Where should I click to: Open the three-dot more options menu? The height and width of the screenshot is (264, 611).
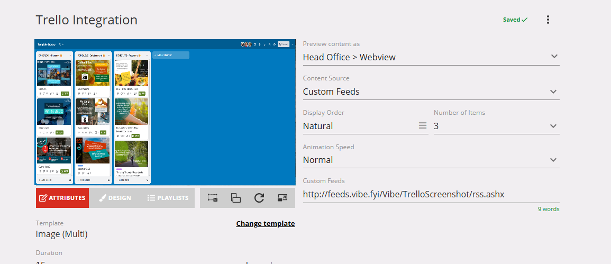[548, 20]
